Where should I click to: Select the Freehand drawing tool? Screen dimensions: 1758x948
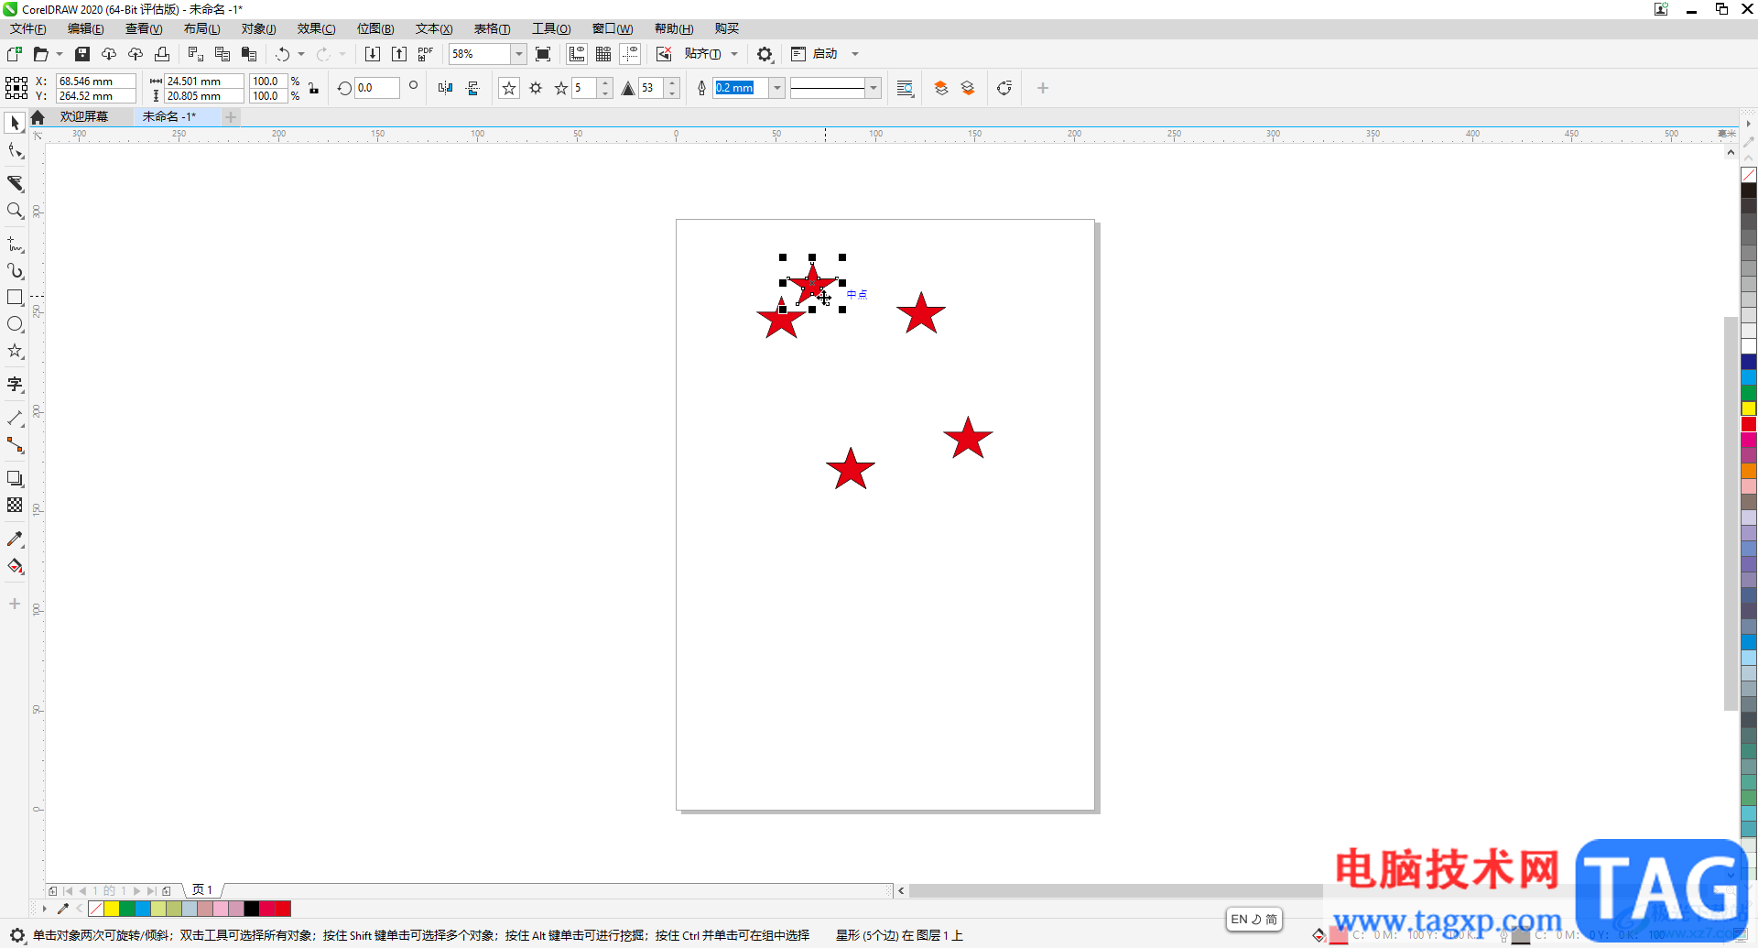(x=15, y=244)
